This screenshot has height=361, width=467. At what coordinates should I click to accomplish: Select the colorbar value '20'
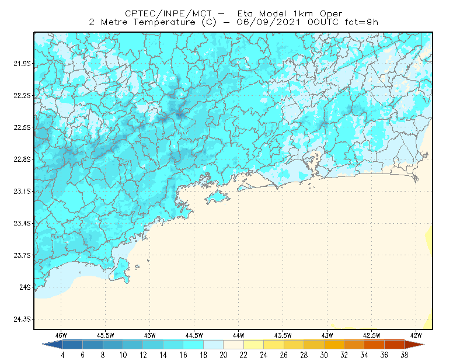pyautogui.click(x=224, y=355)
